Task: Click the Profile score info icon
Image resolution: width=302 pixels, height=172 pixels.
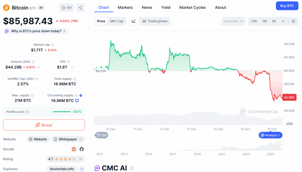Action: click(x=27, y=112)
